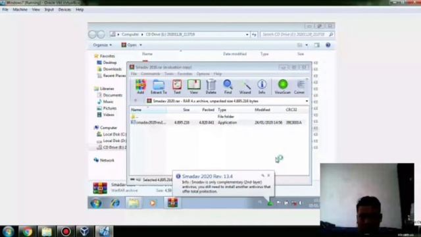Open VirtualBox Machine menu
Screen dimensions: 421x237
[x=20, y=9]
